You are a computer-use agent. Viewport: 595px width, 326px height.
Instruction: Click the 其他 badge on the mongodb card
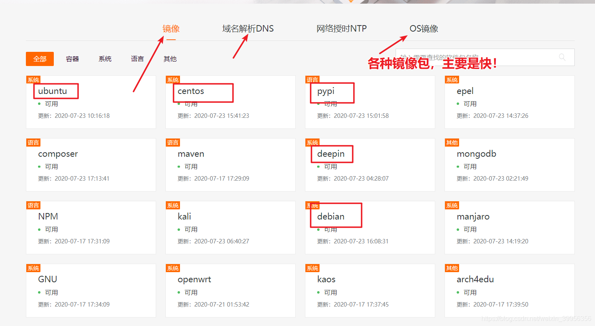pos(452,142)
